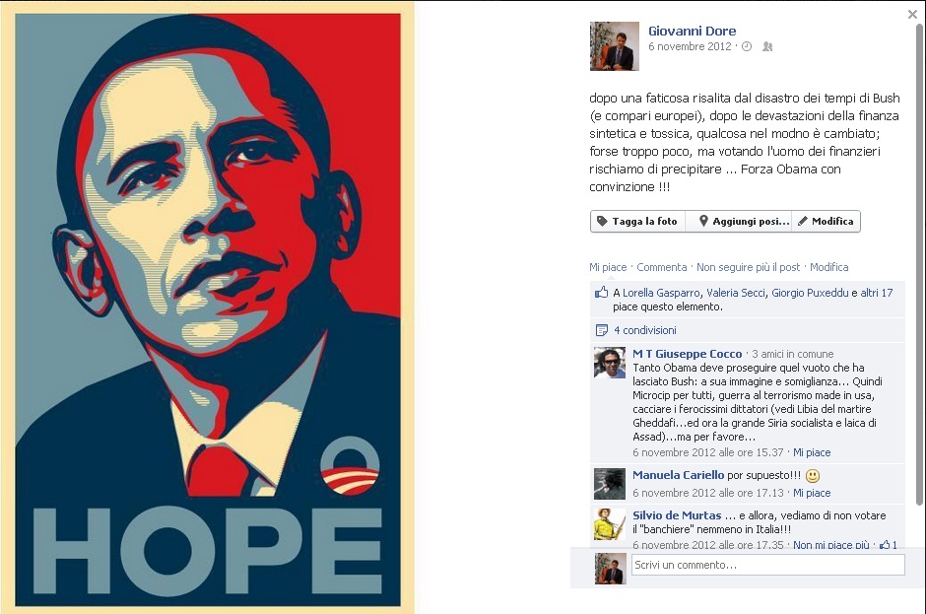This screenshot has width=926, height=614.
Task: Click the Commenta link
Action: (661, 267)
